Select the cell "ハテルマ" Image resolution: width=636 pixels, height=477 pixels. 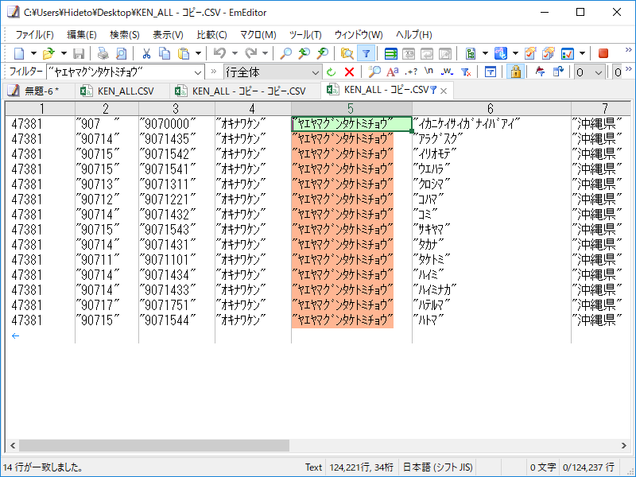[x=431, y=305]
